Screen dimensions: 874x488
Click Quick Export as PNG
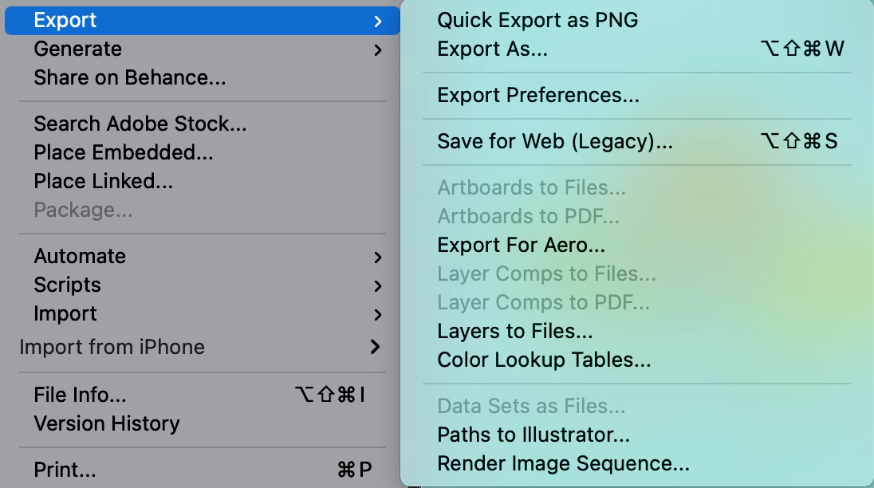[x=637, y=20]
